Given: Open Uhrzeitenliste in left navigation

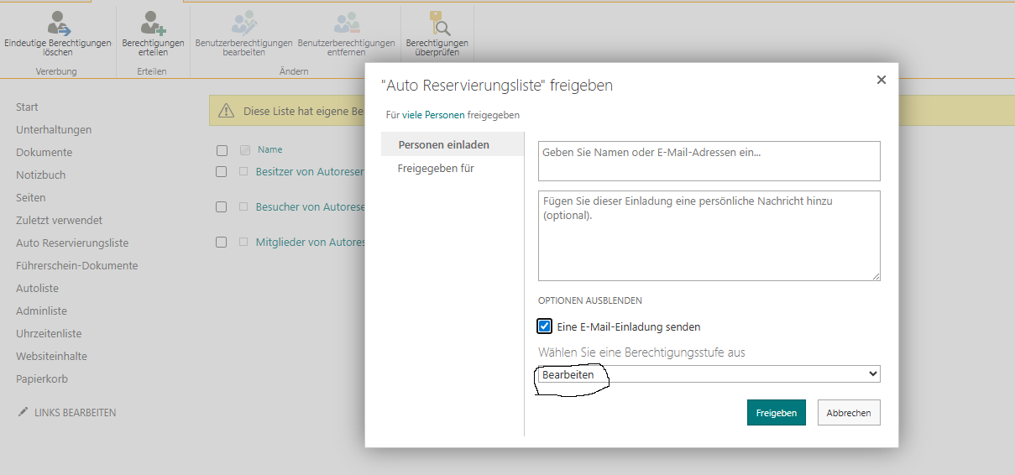Looking at the screenshot, I should click(x=49, y=333).
